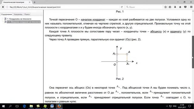Open Windows search magnifier on taskbar
This screenshot has height=109, width=194.
(x=10, y=106)
